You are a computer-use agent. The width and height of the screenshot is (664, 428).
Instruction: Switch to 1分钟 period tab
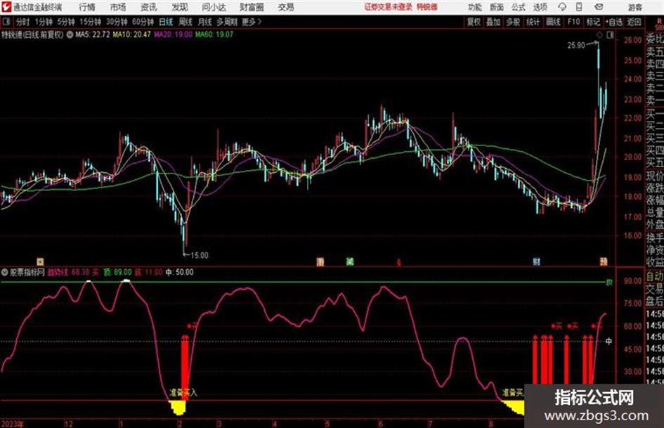44,22
